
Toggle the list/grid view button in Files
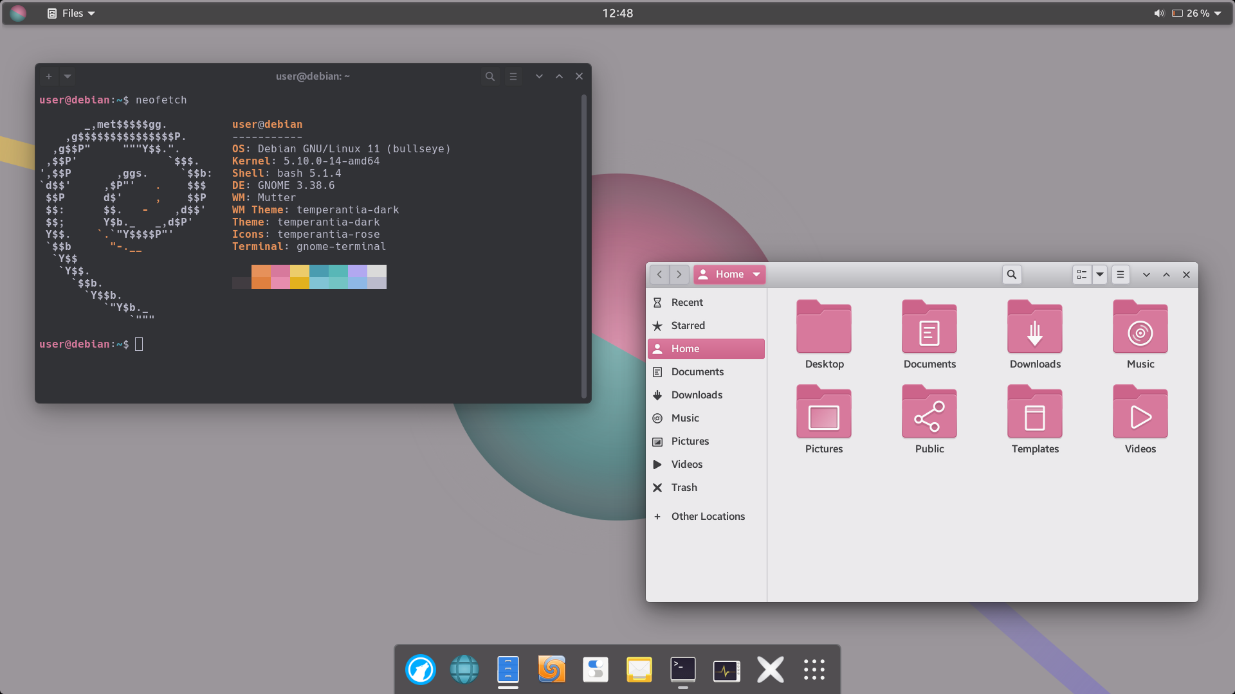point(1082,274)
